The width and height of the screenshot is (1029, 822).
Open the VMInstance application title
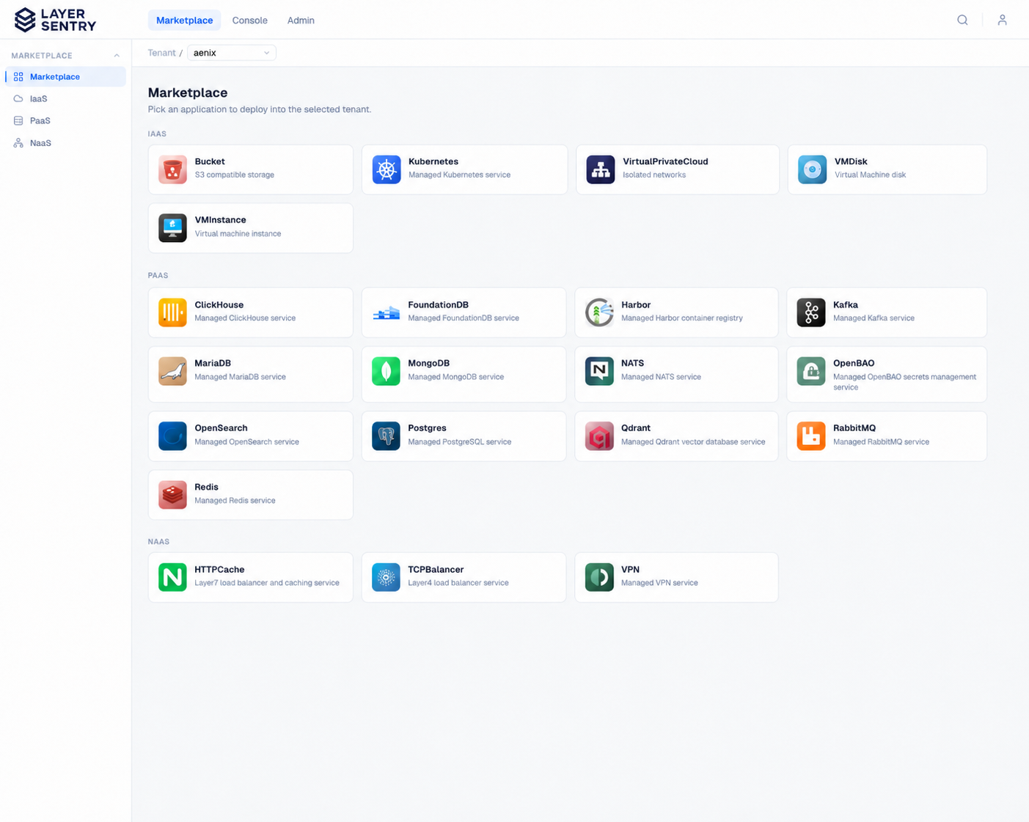(x=220, y=220)
